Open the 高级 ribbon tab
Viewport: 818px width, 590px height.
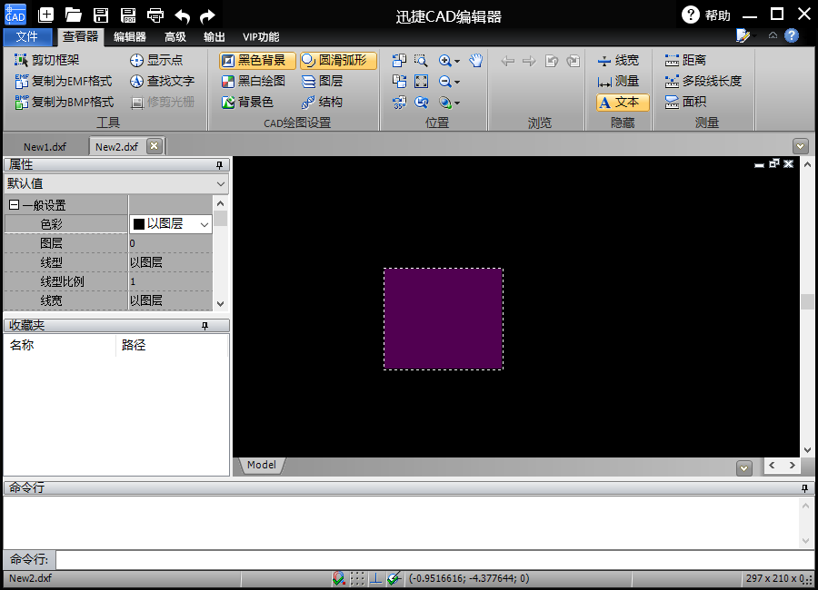click(x=175, y=36)
